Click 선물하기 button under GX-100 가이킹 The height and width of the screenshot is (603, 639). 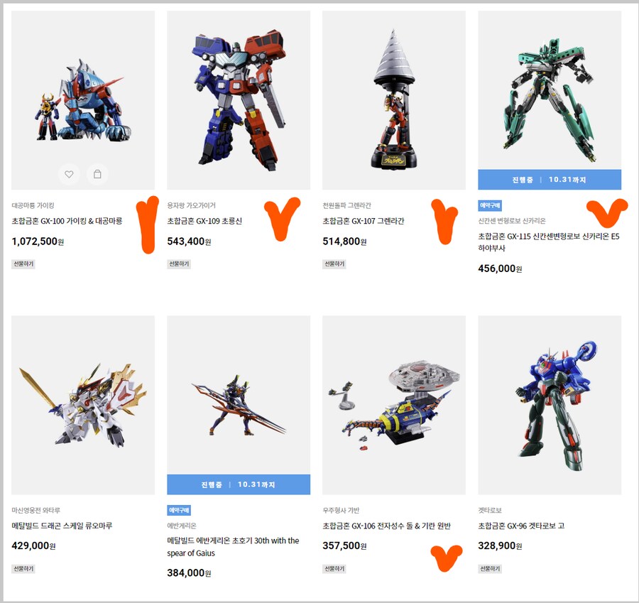[x=23, y=264]
